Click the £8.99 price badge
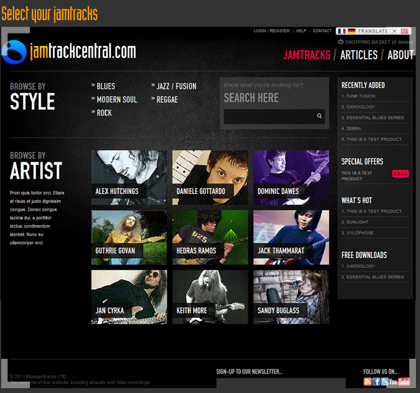Screen dimensions: 420x393 point(400,174)
